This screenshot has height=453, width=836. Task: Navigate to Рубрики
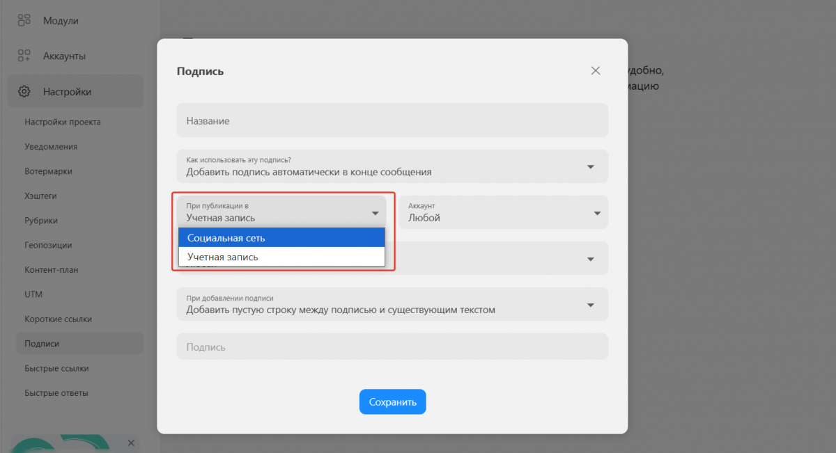[x=41, y=221]
